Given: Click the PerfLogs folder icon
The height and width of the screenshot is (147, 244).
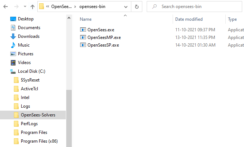Looking at the screenshot, I should click(16, 124).
